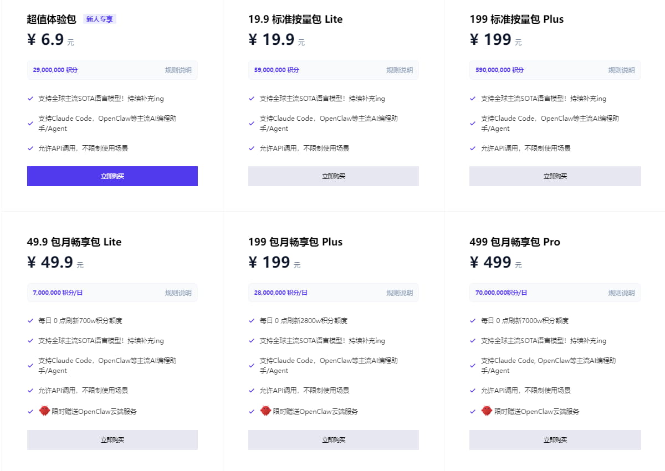Click 立即购买 on 19.9 标准按量包 Lite

(333, 176)
